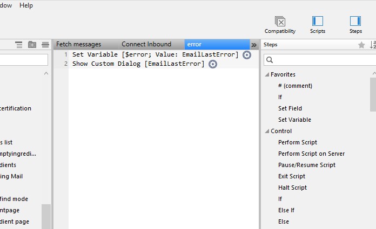This screenshot has width=376, height=229.
Task: Collapse the Control steps group
Action: pos(267,131)
